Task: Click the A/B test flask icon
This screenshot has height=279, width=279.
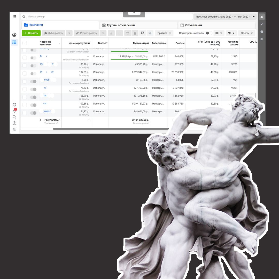Action: [111, 33]
